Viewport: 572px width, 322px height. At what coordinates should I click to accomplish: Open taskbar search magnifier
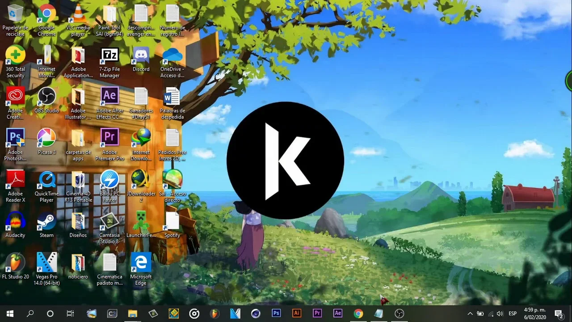tap(30, 314)
